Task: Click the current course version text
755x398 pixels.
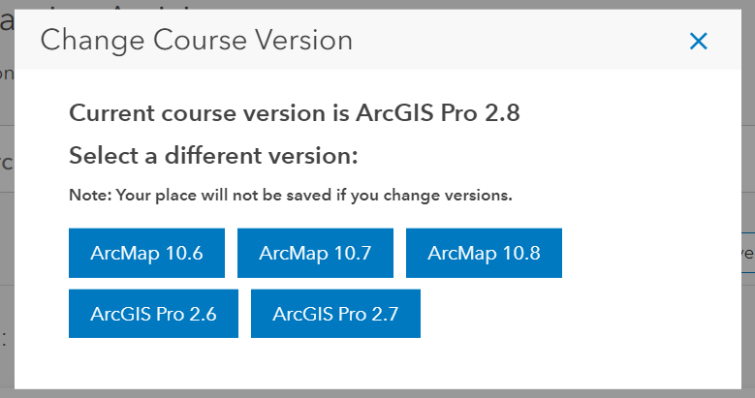Action: point(295,113)
